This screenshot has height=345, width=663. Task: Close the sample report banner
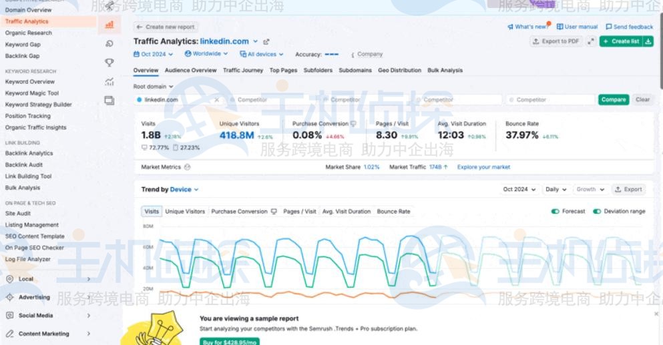click(656, 314)
